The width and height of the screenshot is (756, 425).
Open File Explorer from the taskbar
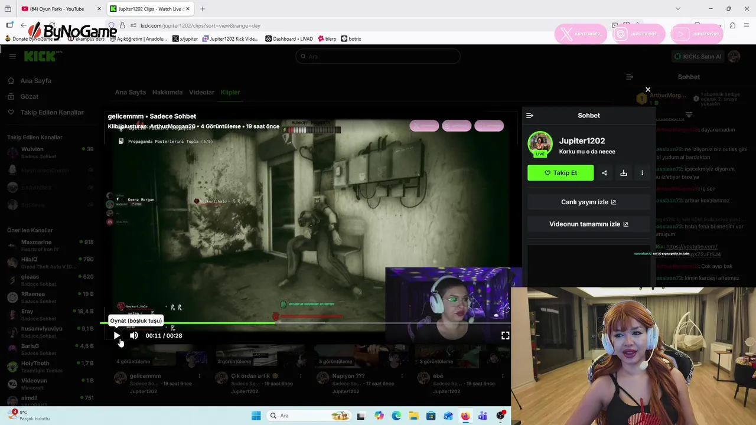pos(413,416)
